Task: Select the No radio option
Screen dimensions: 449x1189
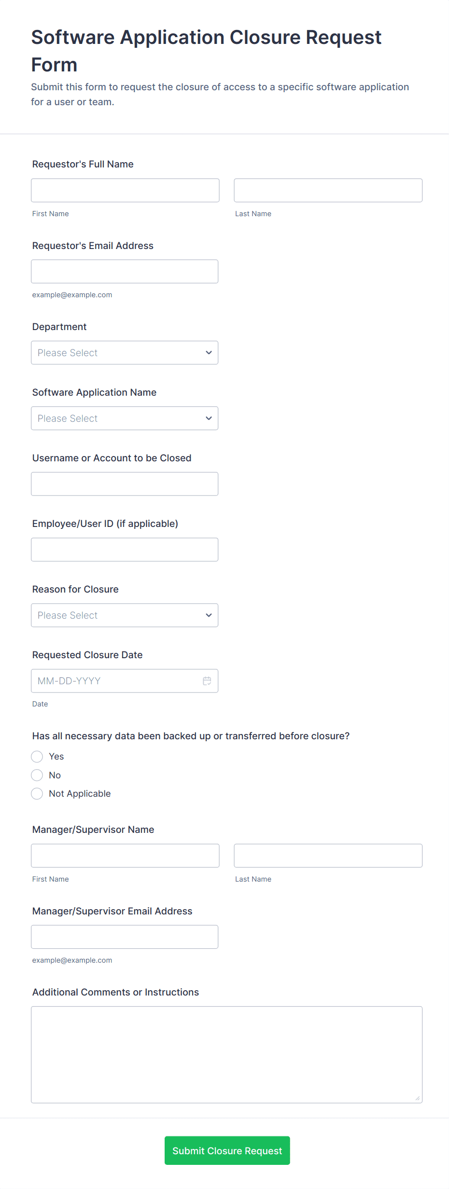Action: (x=37, y=775)
